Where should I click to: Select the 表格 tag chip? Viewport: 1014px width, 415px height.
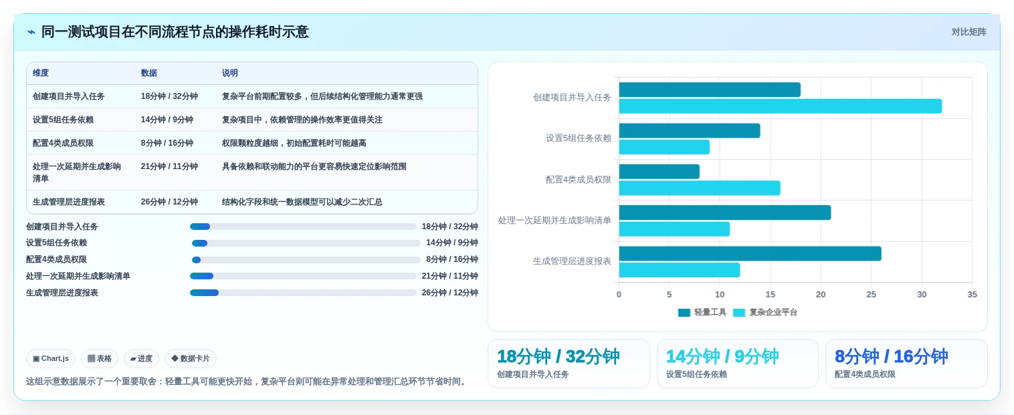coord(100,359)
